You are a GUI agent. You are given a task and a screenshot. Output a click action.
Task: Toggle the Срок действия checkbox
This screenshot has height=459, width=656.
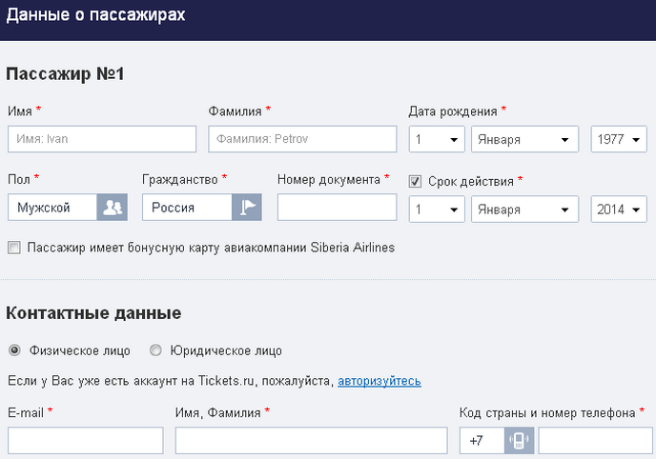[415, 181]
